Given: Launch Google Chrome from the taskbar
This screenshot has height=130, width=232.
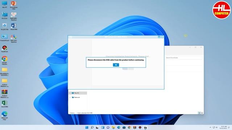Looking at the screenshot, I should [129, 127].
